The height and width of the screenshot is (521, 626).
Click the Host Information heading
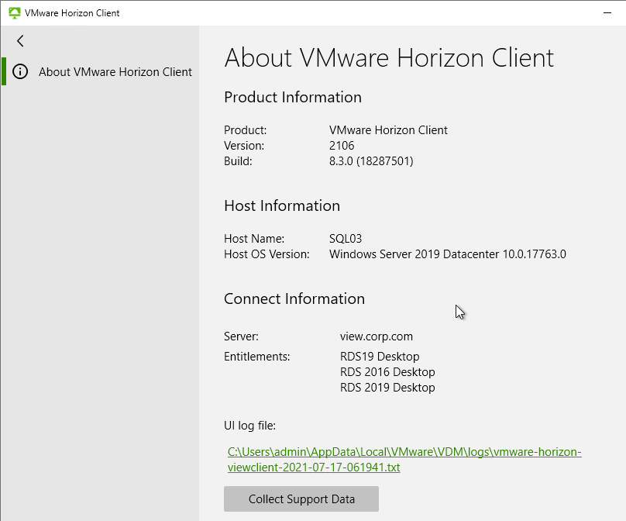click(282, 205)
